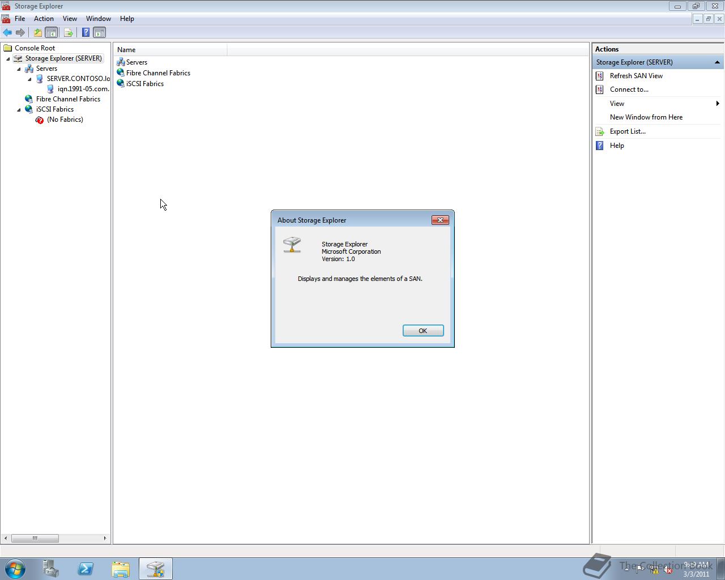Click the Name column header
The height and width of the screenshot is (580, 725).
pyautogui.click(x=170, y=50)
